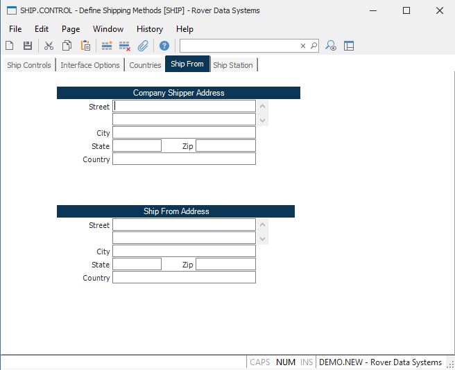
Task: Switch to the Ship Controls tab
Action: [x=29, y=65]
